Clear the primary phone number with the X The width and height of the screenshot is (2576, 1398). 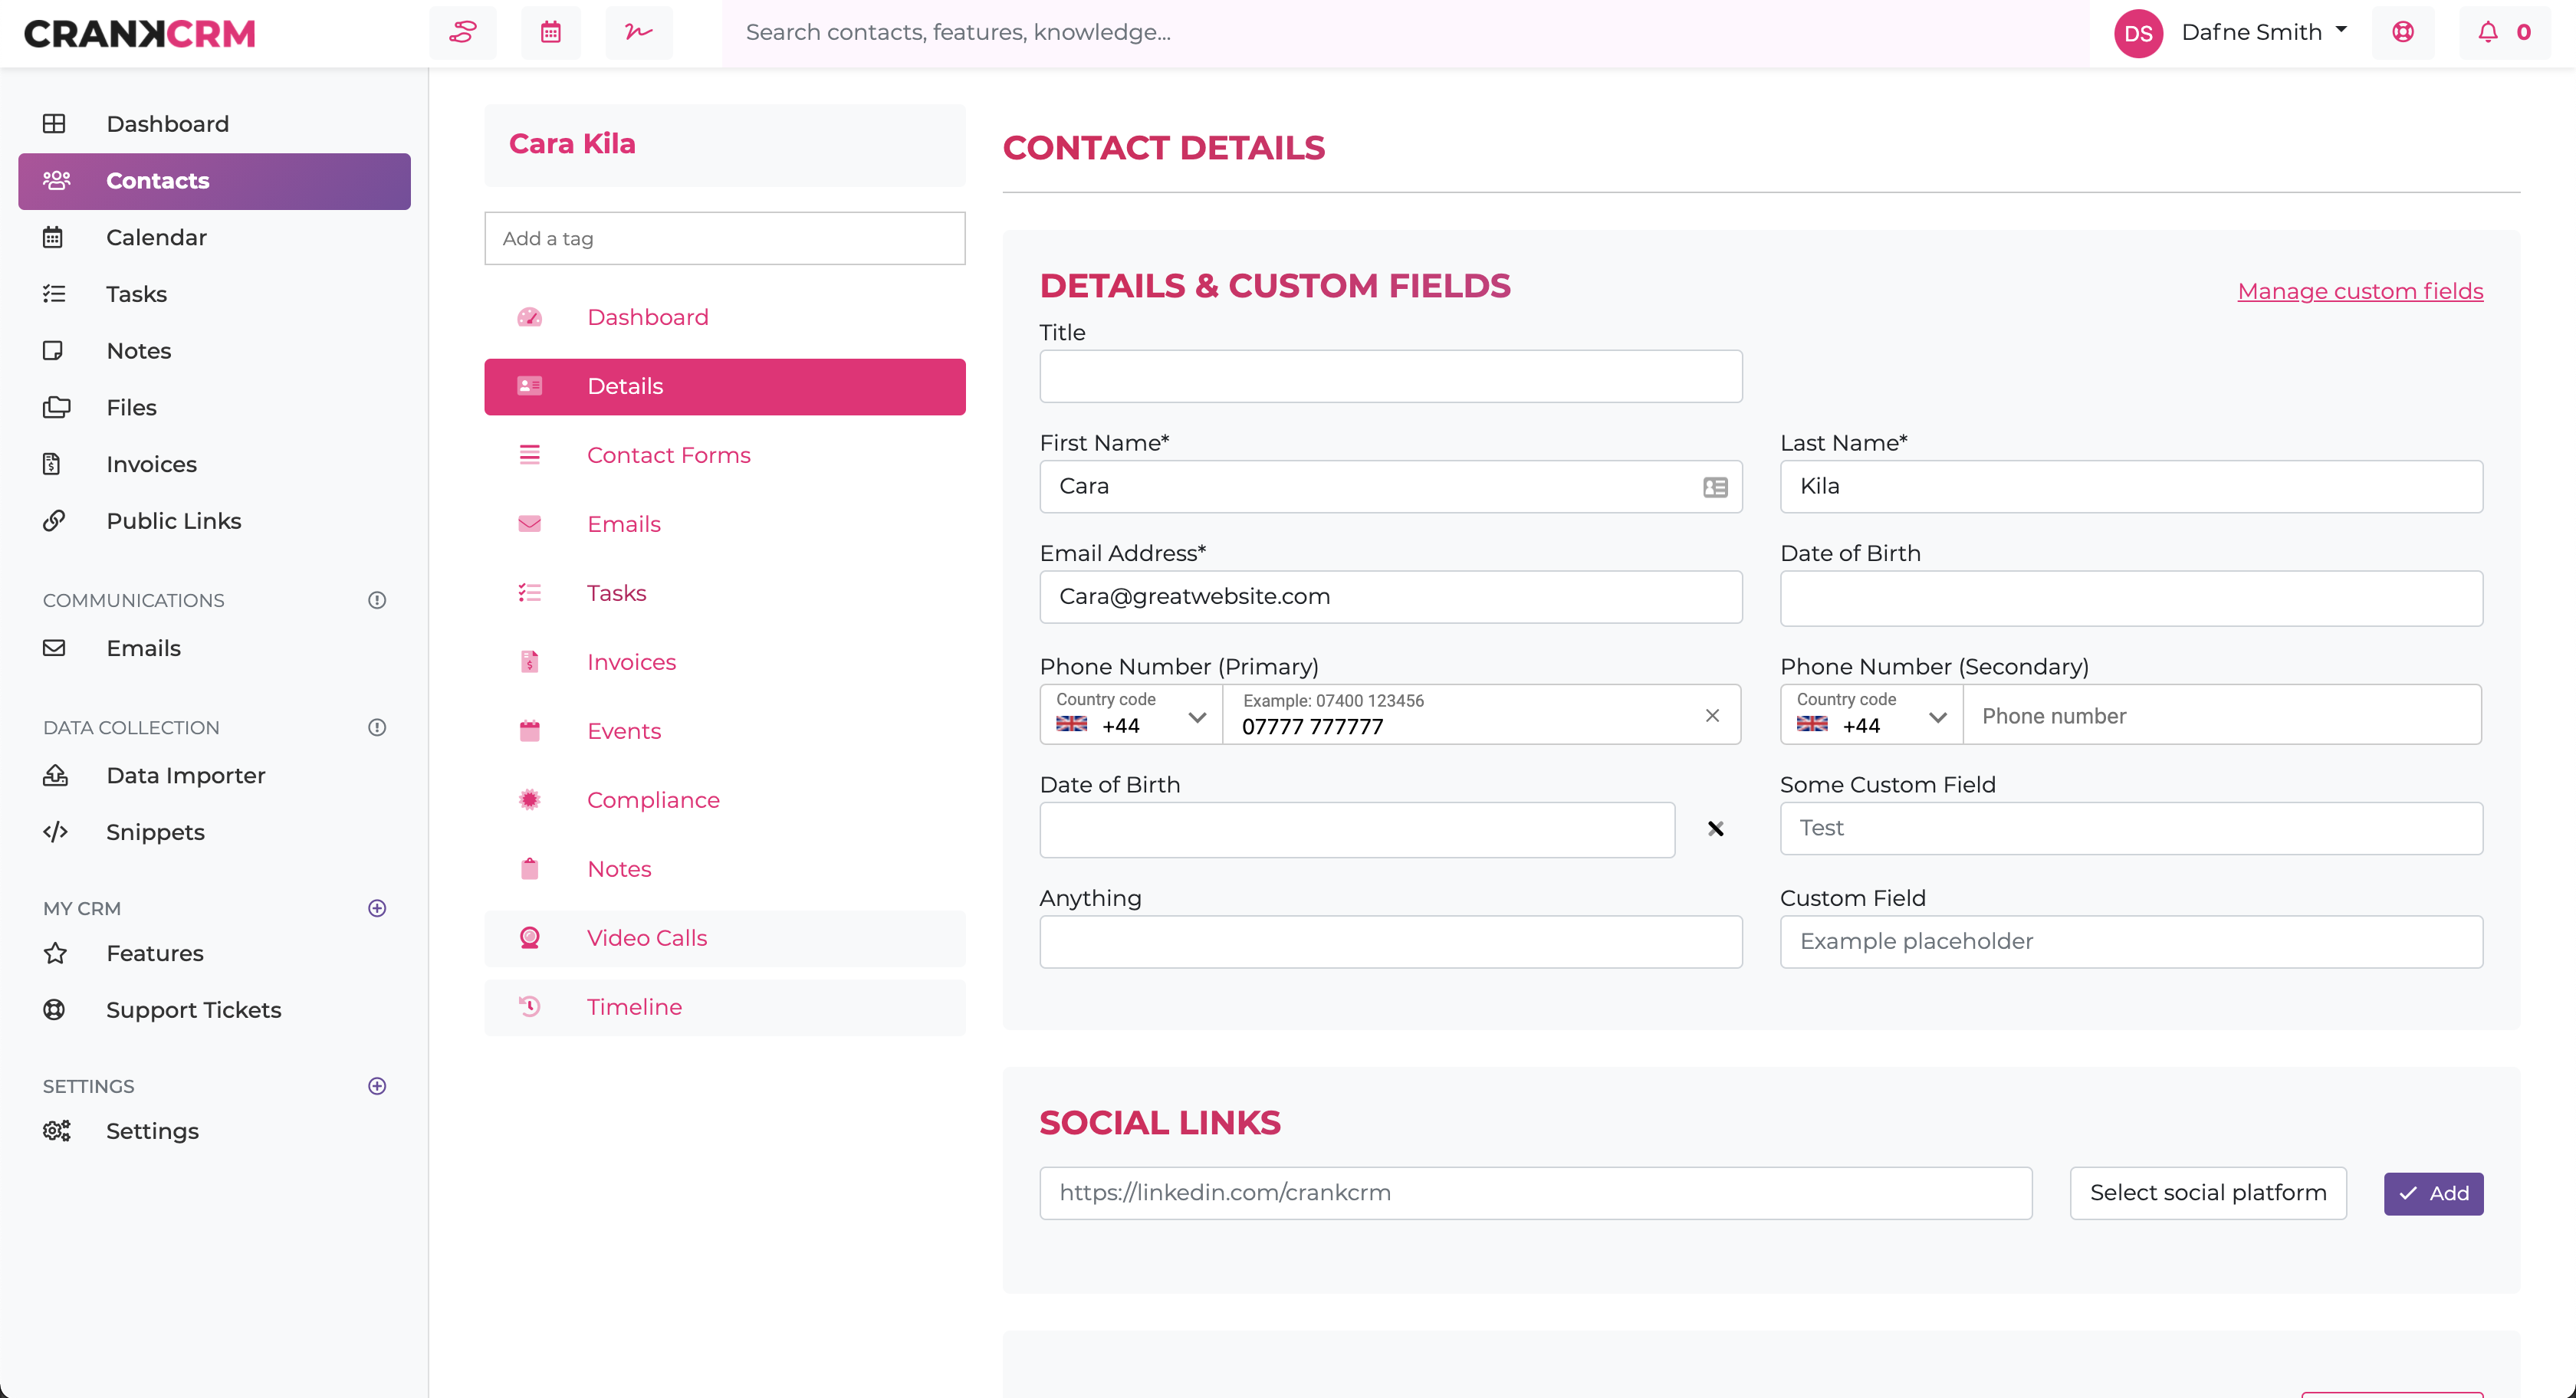coord(1712,714)
